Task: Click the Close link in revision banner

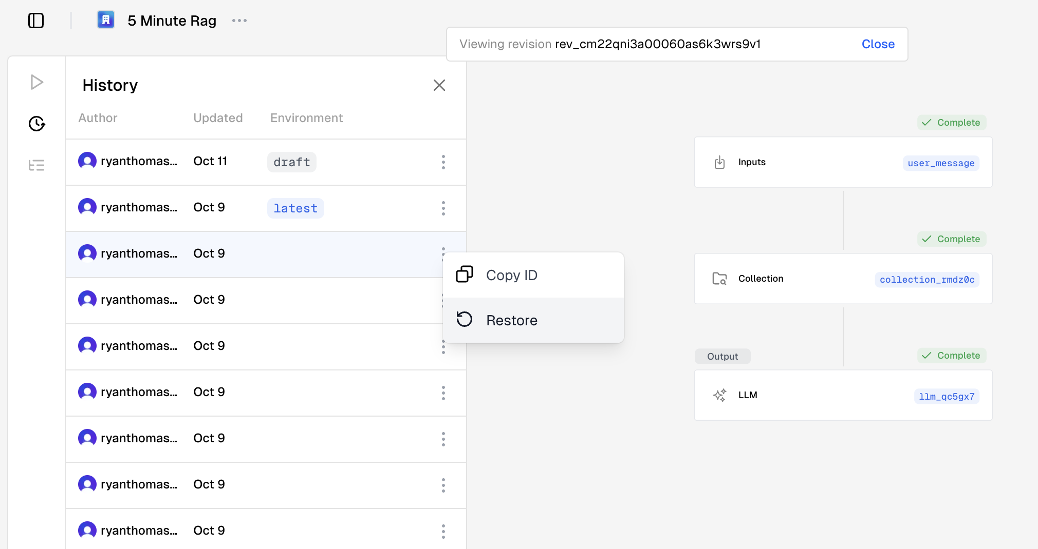Action: tap(878, 44)
